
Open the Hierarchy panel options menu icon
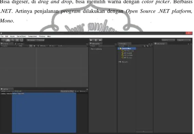coord(115,44)
